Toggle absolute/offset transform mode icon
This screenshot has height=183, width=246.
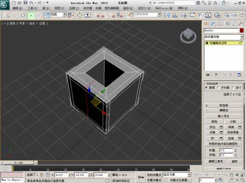click(x=48, y=174)
